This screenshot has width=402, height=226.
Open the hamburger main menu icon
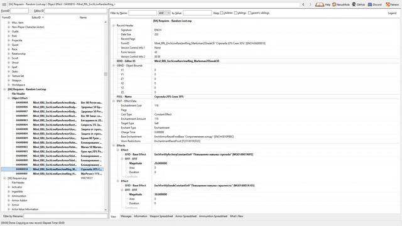coord(4,4)
